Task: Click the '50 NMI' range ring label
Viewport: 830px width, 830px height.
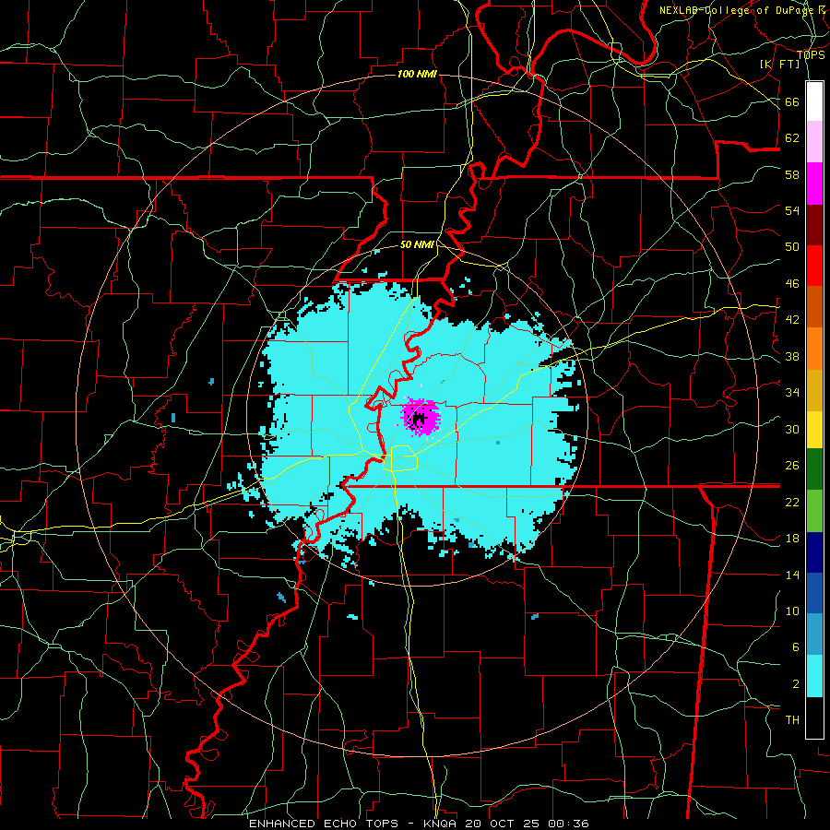Action: pyautogui.click(x=417, y=244)
